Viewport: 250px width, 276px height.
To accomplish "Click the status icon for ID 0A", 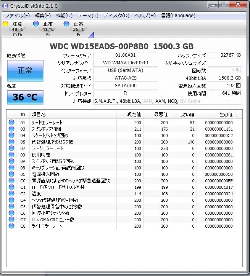I will coord(11,161).
